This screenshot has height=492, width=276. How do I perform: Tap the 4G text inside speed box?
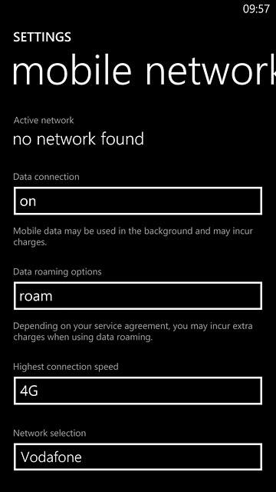pos(29,391)
